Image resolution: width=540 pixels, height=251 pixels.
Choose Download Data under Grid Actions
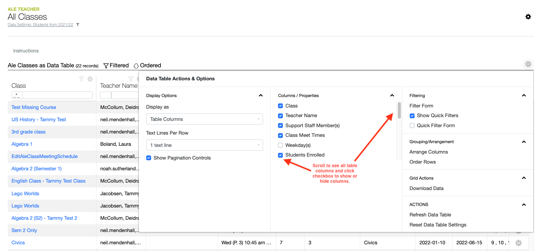pos(426,188)
